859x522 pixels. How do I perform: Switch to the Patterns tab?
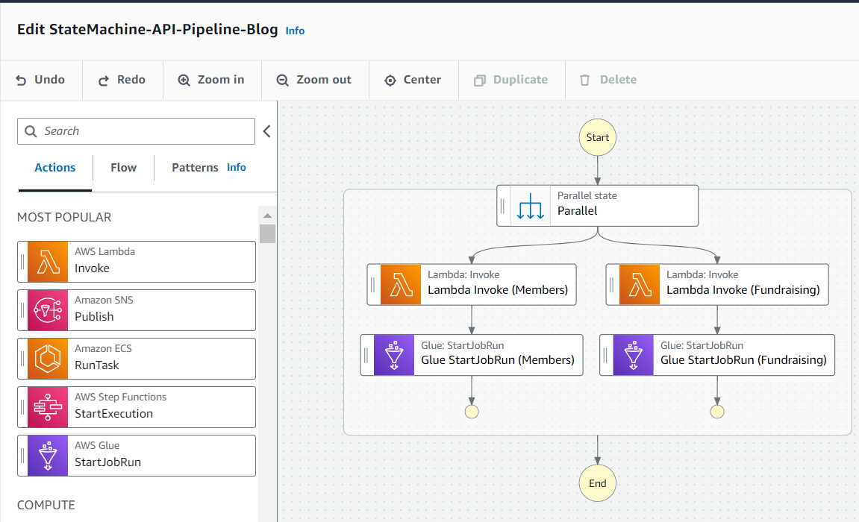195,168
